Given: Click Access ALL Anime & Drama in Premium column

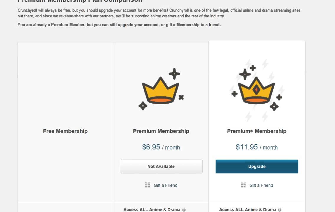Looking at the screenshot, I should (152, 210).
